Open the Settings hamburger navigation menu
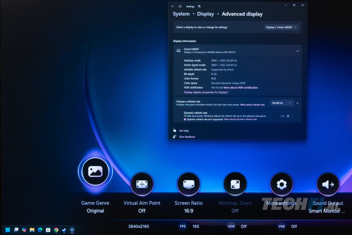Viewport: 352px width, 235px height. [x=180, y=7]
